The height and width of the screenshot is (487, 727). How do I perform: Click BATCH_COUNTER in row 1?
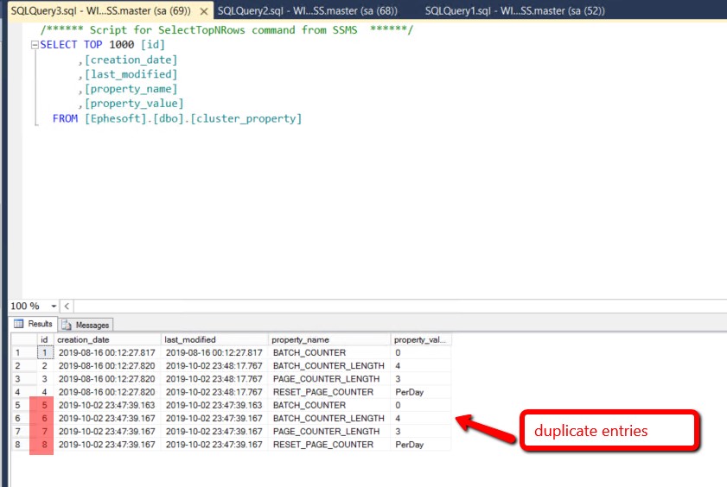[x=329, y=353]
